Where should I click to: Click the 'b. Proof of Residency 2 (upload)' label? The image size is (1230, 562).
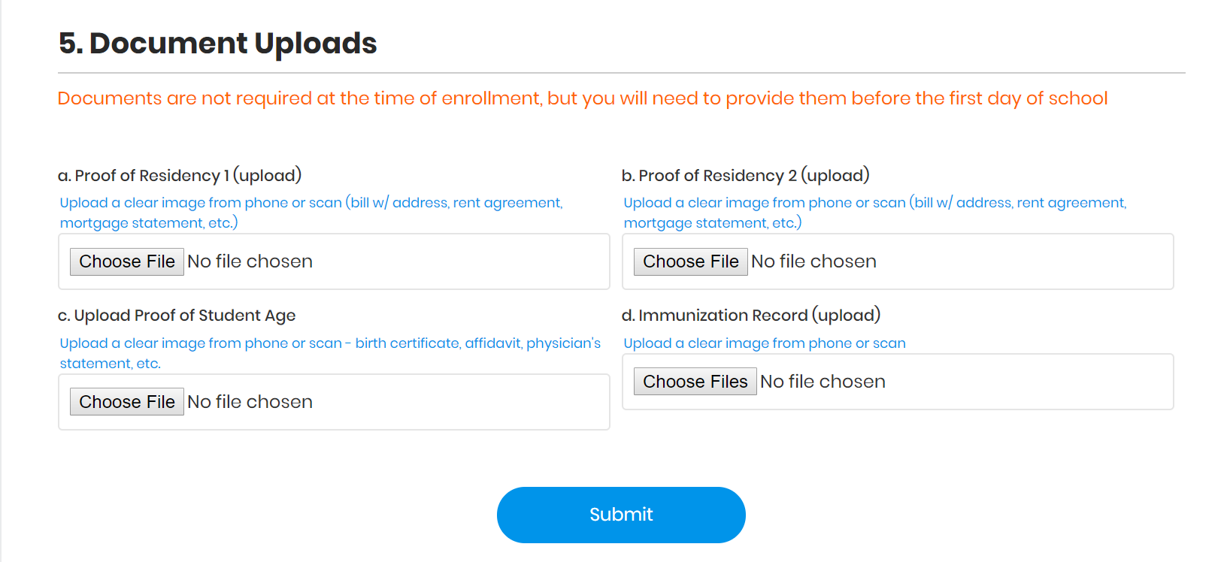click(x=745, y=176)
